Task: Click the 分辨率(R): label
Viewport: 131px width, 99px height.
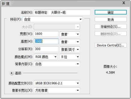Action: (x=25, y=49)
